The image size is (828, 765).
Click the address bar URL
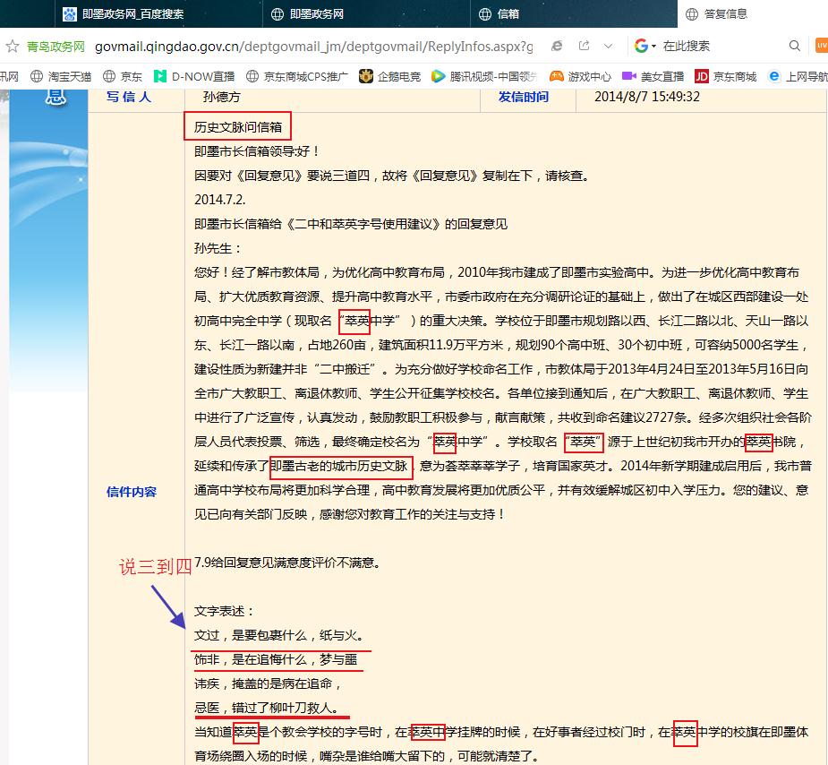(x=313, y=47)
